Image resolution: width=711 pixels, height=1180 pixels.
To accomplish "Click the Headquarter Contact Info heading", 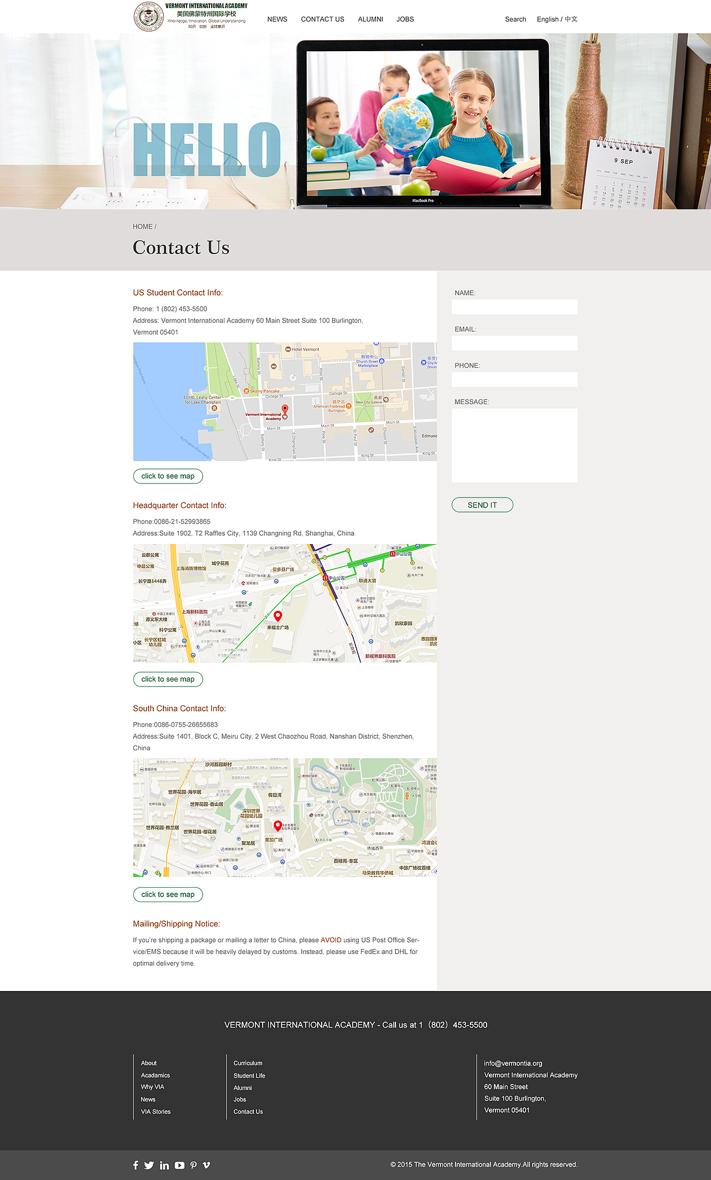I will pyautogui.click(x=179, y=505).
